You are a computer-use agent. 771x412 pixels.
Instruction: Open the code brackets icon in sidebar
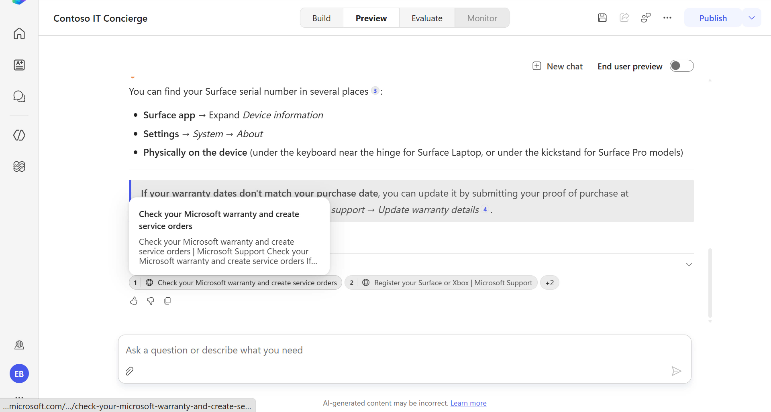pos(19,135)
